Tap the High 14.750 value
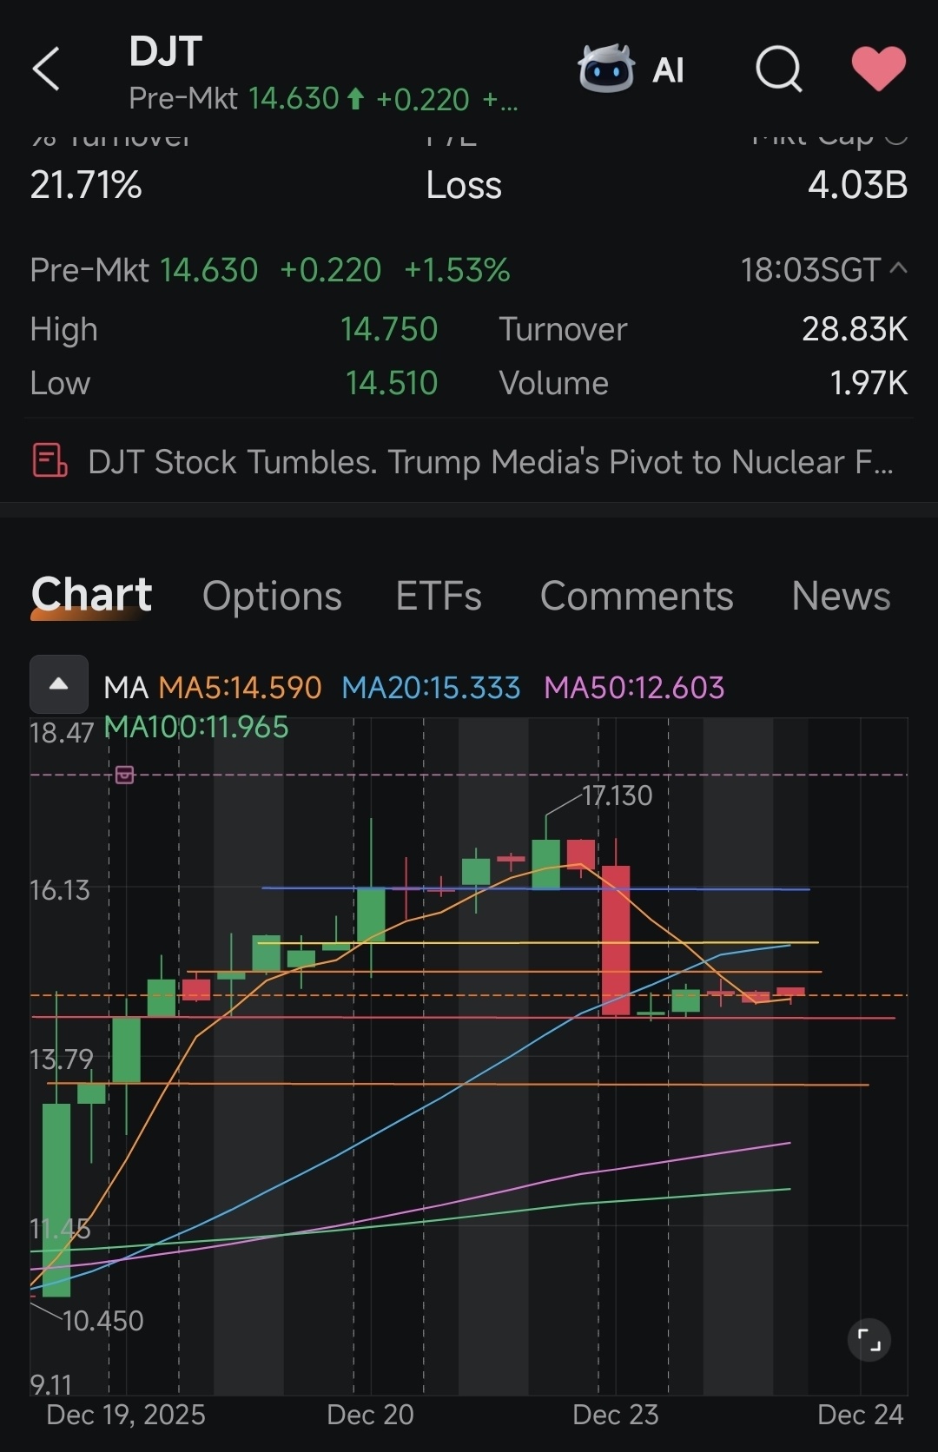This screenshot has width=938, height=1452. pyautogui.click(x=389, y=329)
